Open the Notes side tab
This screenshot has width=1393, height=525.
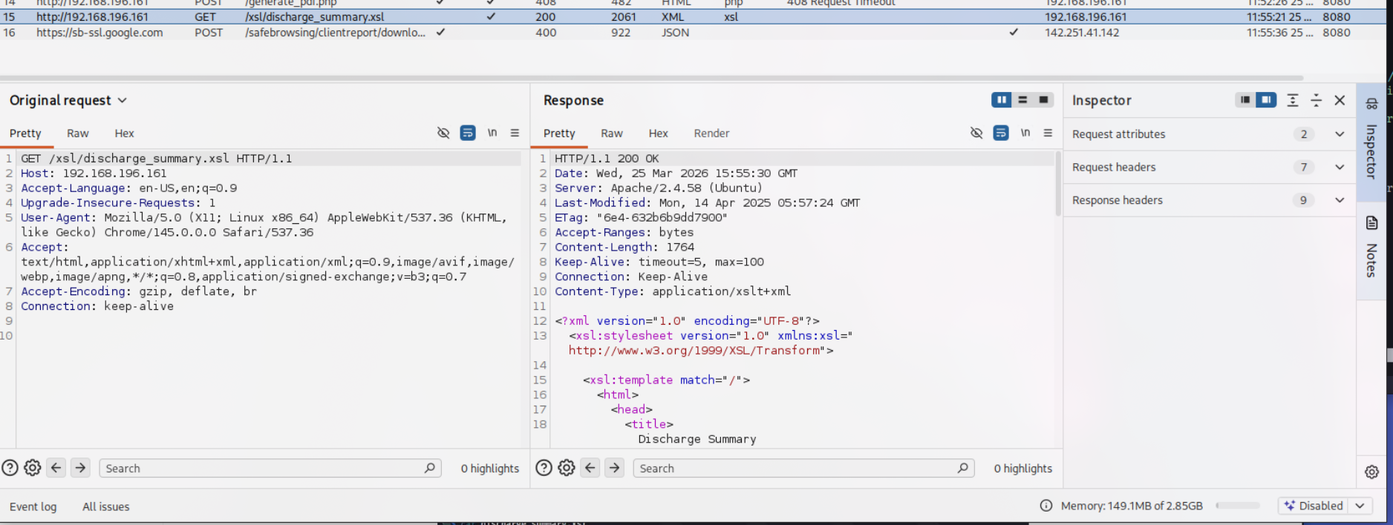coord(1371,248)
